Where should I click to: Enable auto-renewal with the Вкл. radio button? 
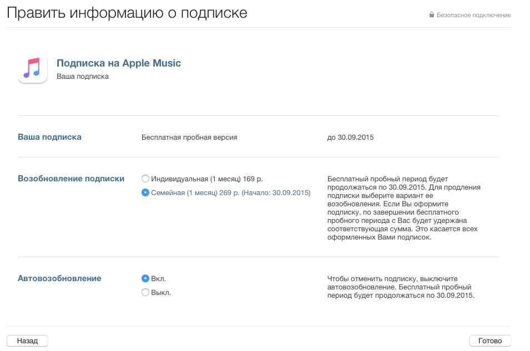click(x=145, y=278)
